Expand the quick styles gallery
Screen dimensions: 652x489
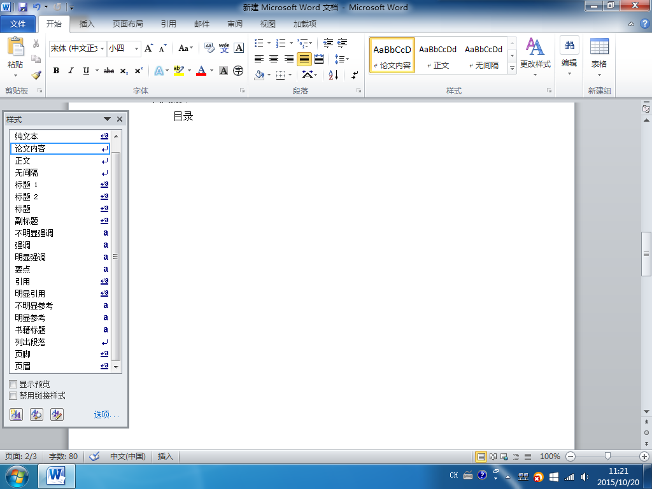click(513, 68)
